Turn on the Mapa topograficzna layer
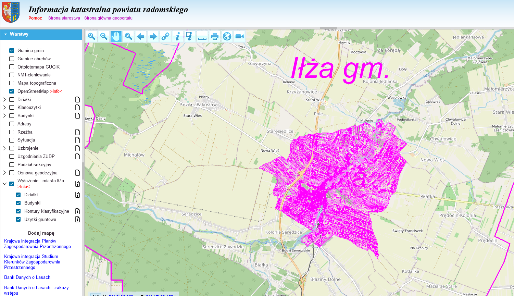Image resolution: width=514 pixels, height=296 pixels. pyautogui.click(x=12, y=83)
